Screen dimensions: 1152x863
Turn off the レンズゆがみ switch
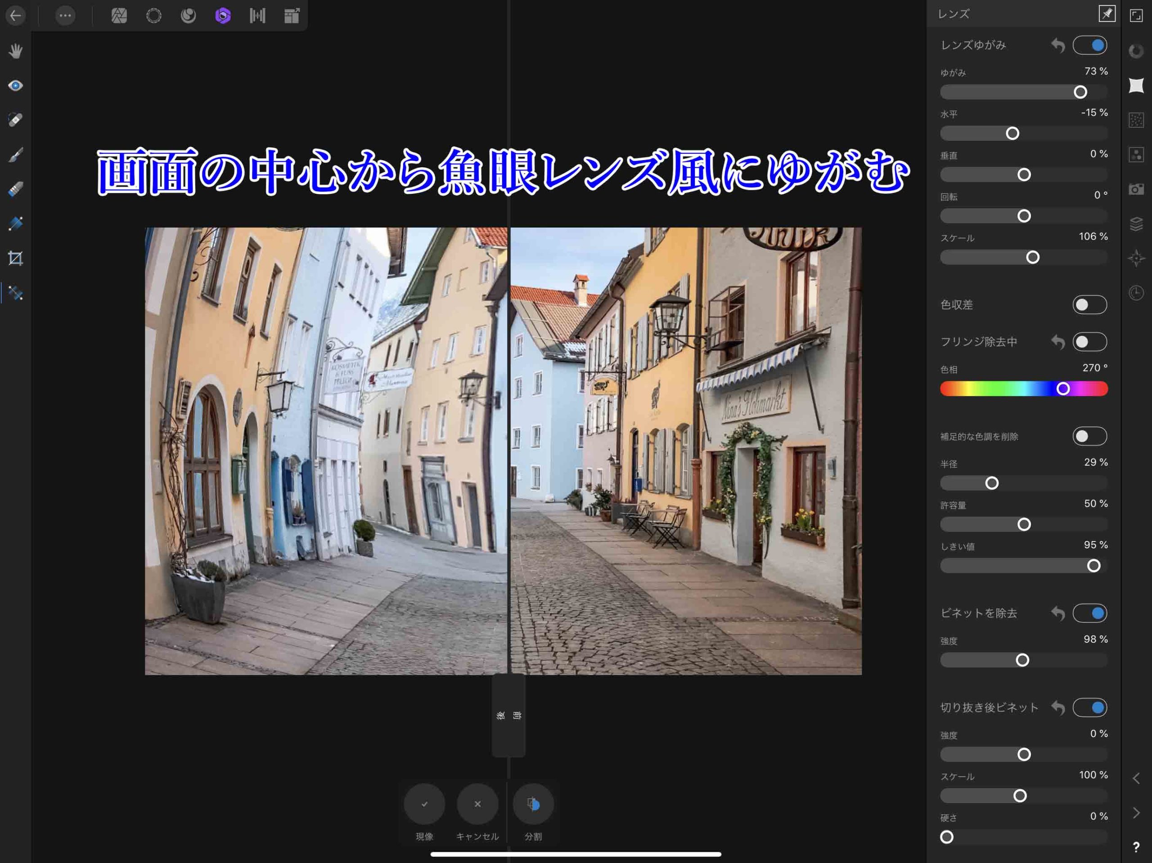1089,45
